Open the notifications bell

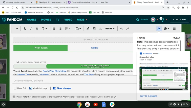(162, 20)
